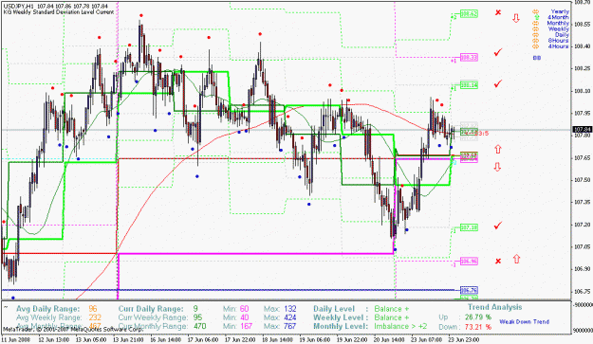Click the Curr Monthly Range value 470

pyautogui.click(x=199, y=326)
